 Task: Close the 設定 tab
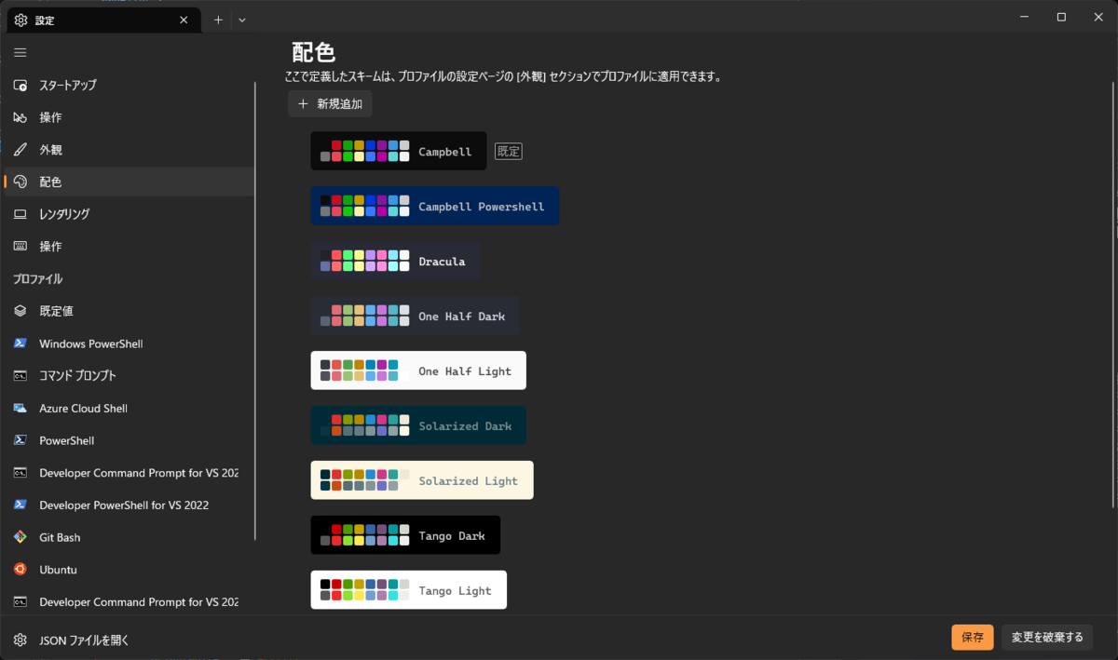[x=184, y=20]
